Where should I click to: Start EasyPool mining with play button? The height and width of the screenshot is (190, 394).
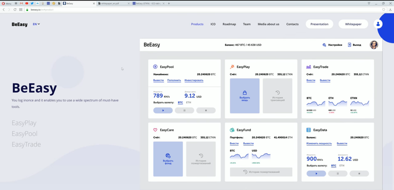click(163, 111)
